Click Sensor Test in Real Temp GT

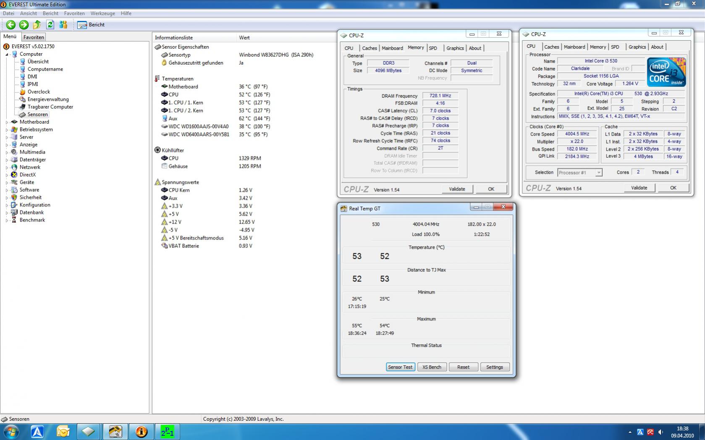tap(400, 367)
